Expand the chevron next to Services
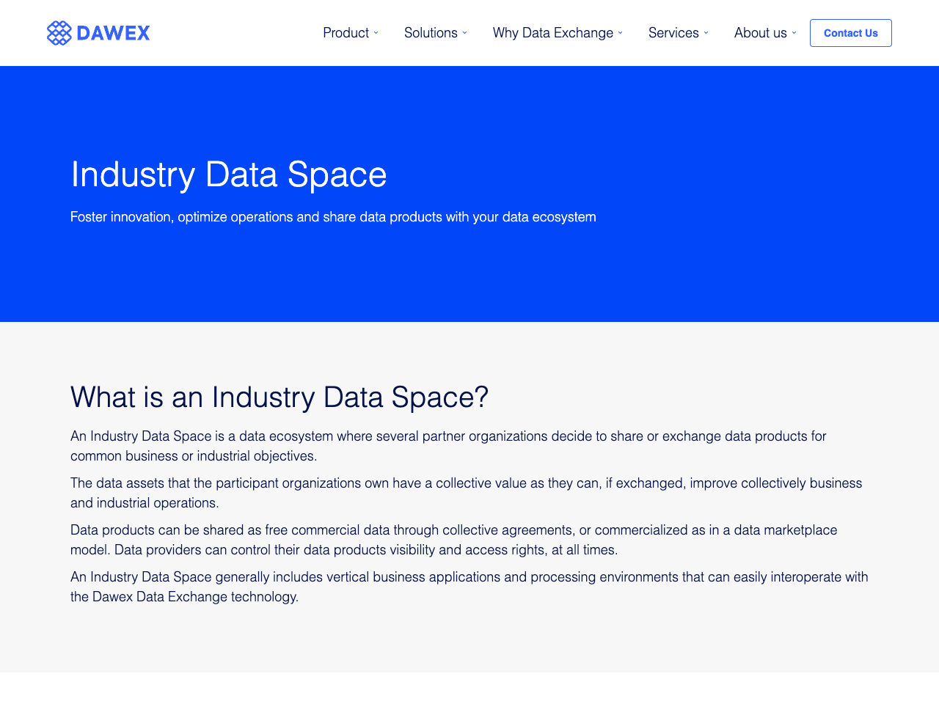Image resolution: width=939 pixels, height=704 pixels. coord(706,33)
